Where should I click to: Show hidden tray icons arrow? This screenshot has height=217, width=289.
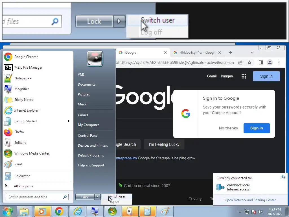click(240, 212)
